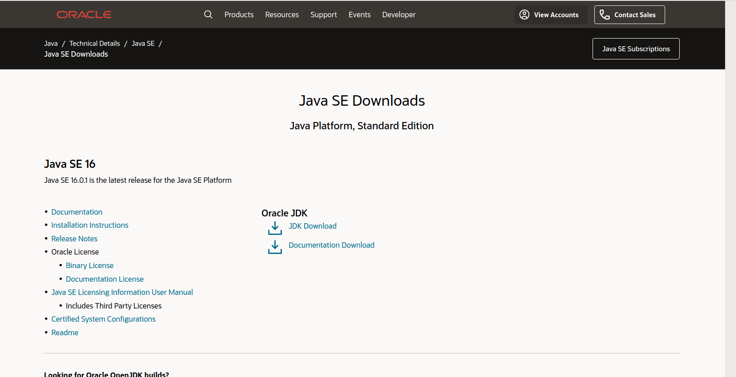The image size is (736, 377).
Task: Open the Readme link
Action: point(65,333)
